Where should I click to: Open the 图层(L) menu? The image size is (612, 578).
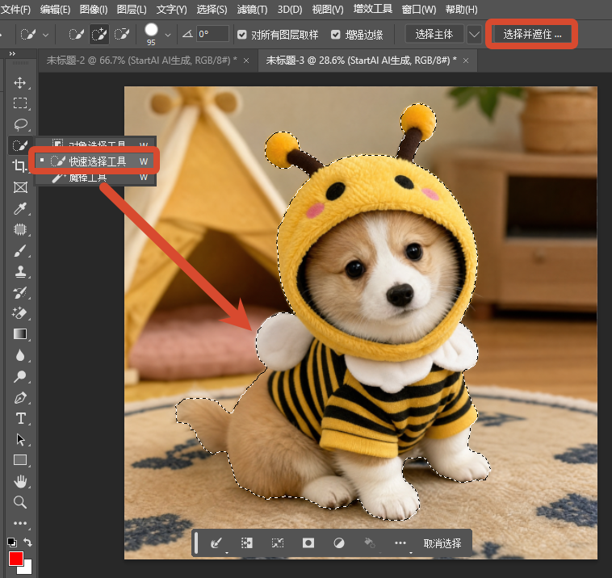point(132,10)
